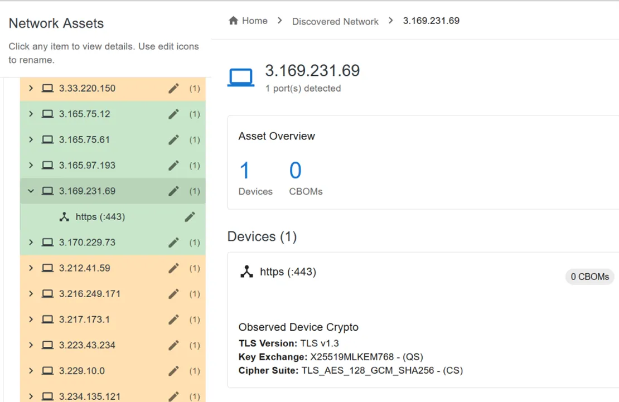Collapse the 3.169.231.69 tree node
The width and height of the screenshot is (619, 402).
point(31,191)
